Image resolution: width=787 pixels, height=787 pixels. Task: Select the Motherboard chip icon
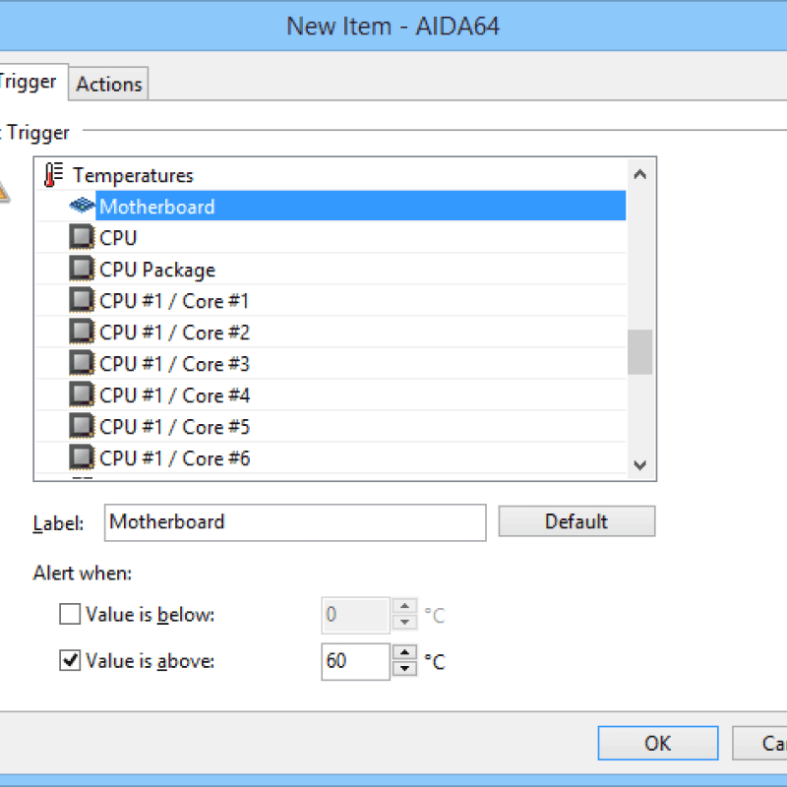(x=84, y=206)
